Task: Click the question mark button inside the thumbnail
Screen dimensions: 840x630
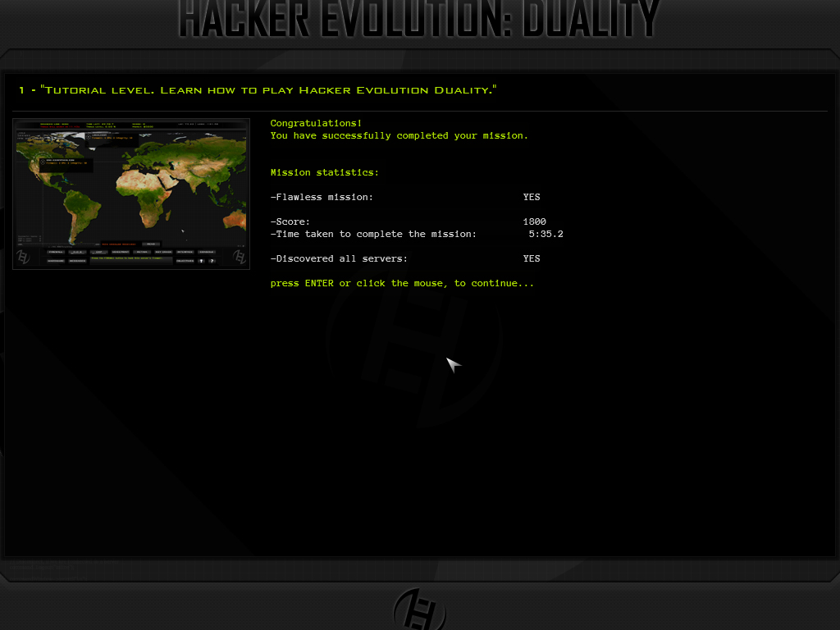Action: point(212,260)
